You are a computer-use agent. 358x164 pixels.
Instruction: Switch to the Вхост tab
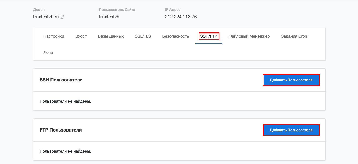81,36
